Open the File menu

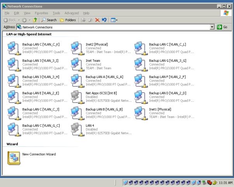(x=7, y=13)
